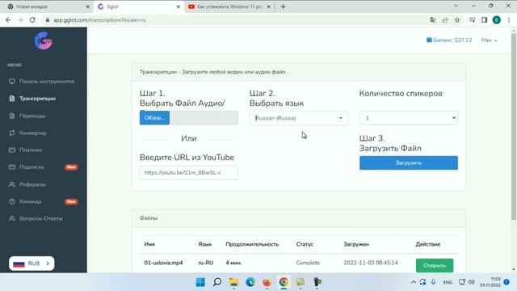Screen dimensions: 517x291
Task: Click the ENG input language indicator
Action: pyautogui.click(x=448, y=282)
